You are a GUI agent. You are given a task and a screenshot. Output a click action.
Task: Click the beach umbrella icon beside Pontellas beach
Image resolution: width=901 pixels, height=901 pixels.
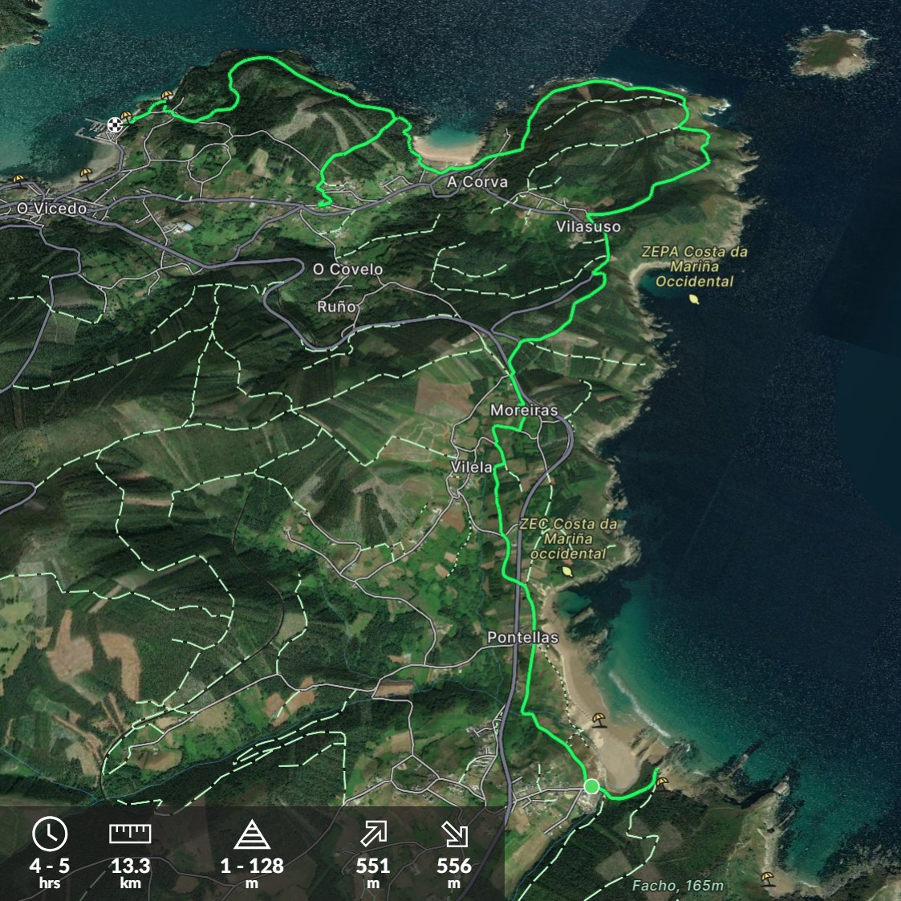598,718
